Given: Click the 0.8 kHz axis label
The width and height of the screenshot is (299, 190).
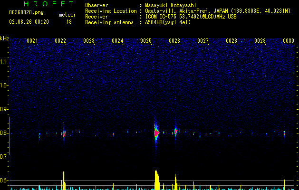Looking at the screenshot, I should click(x=4, y=133).
